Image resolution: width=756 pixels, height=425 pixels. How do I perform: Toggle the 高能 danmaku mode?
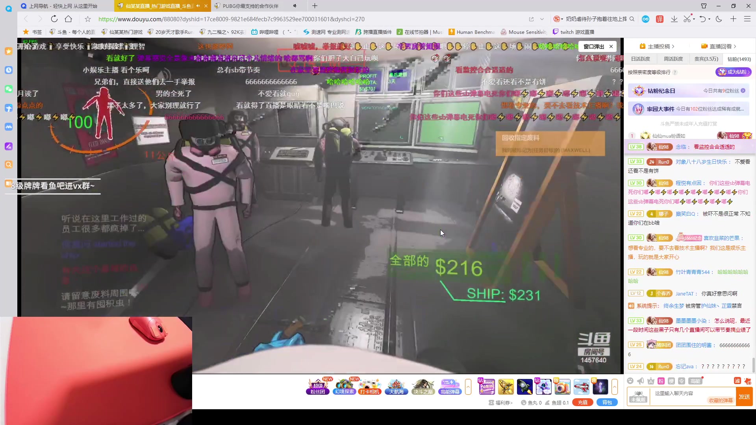click(x=695, y=381)
